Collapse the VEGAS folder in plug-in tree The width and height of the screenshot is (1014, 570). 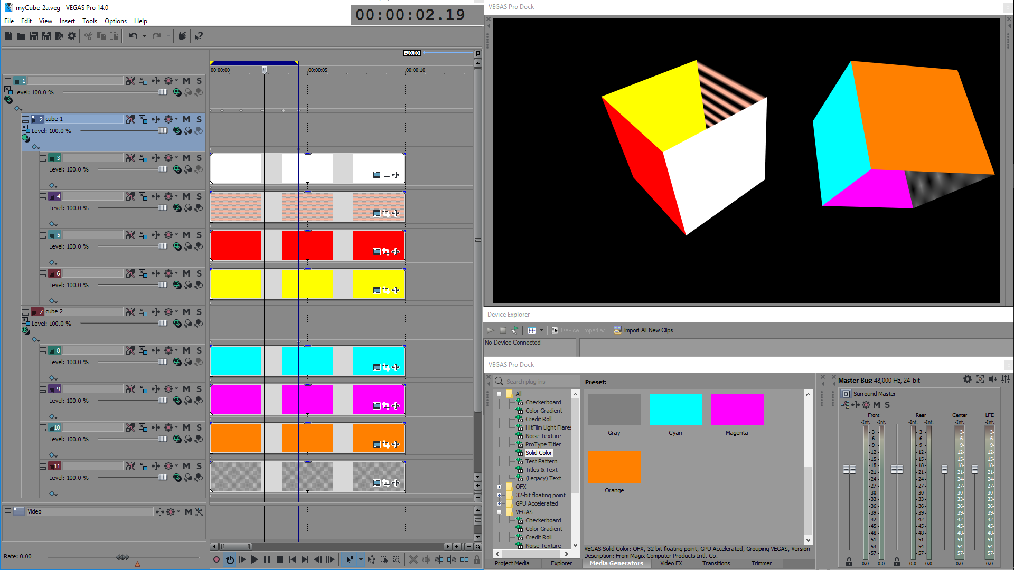point(499,512)
